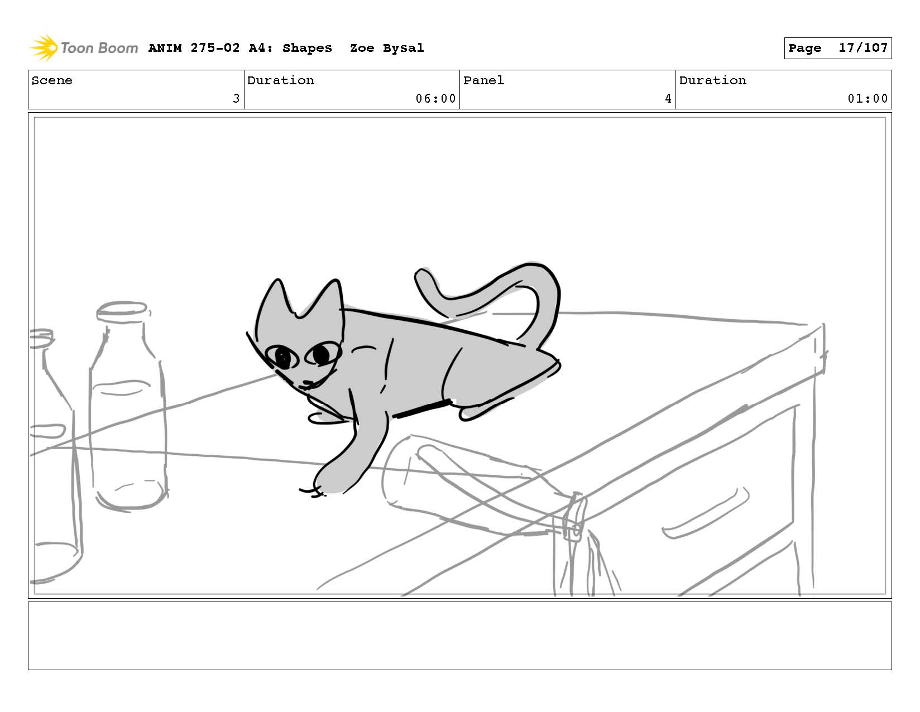
Task: Click the scene duration value 06:00
Action: click(x=435, y=99)
